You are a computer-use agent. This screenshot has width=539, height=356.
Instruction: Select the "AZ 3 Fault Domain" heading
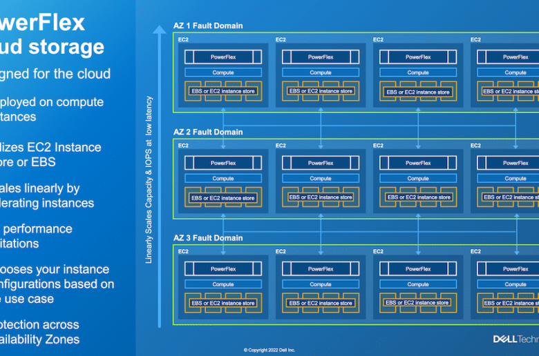[208, 238]
